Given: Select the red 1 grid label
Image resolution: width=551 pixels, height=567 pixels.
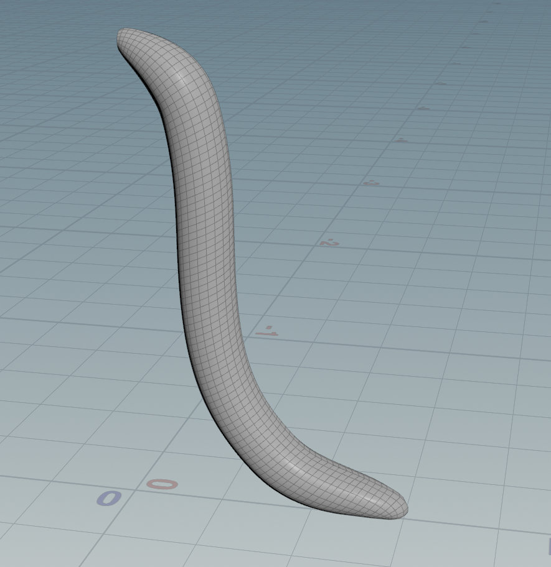Looking at the screenshot, I should coord(267,331).
